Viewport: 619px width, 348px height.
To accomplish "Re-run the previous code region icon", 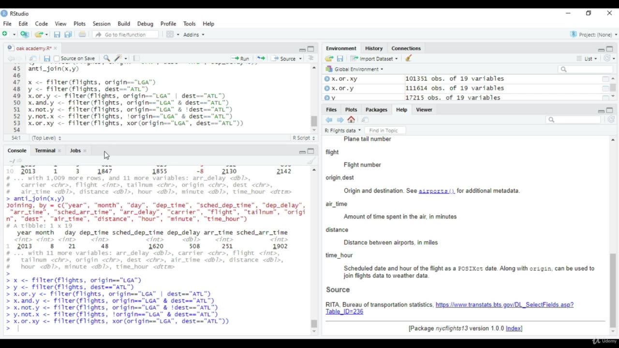I will (261, 58).
